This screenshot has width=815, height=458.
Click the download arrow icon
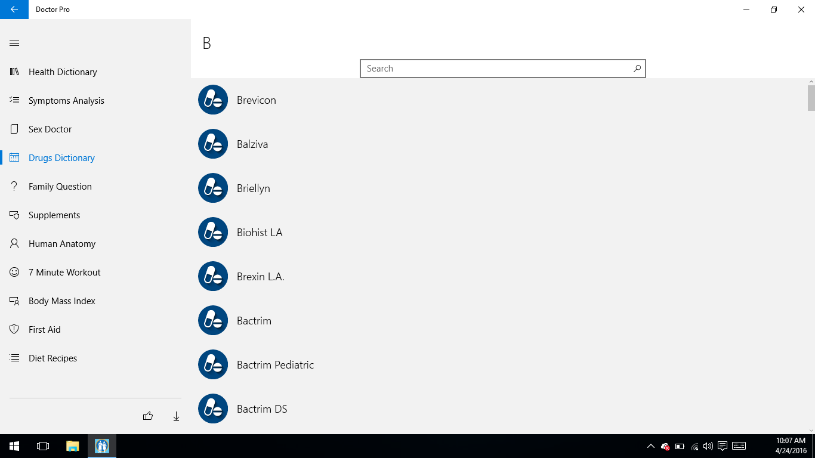click(x=176, y=416)
